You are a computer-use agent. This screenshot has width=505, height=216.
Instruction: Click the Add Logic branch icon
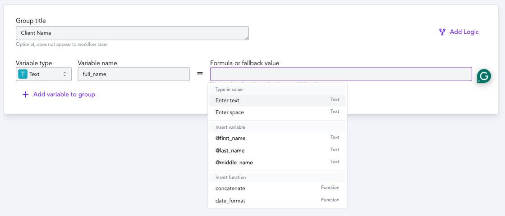(x=442, y=32)
